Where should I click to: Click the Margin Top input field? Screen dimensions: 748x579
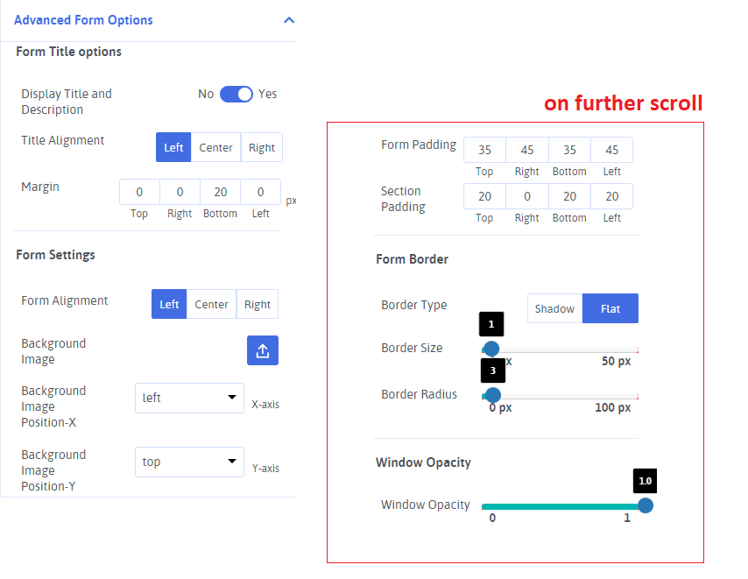tap(139, 192)
